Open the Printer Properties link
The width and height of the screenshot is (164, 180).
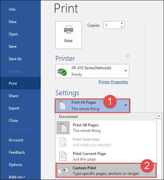113,82
